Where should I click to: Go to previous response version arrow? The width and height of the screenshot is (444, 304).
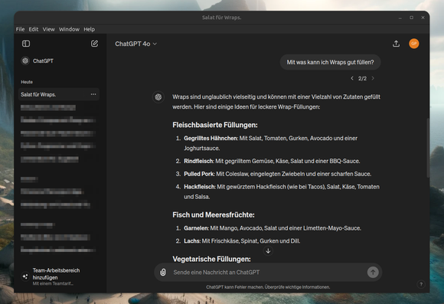(352, 78)
